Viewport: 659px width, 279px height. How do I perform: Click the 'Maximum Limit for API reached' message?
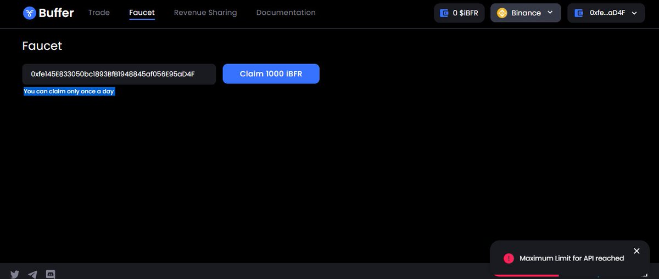coord(572,258)
